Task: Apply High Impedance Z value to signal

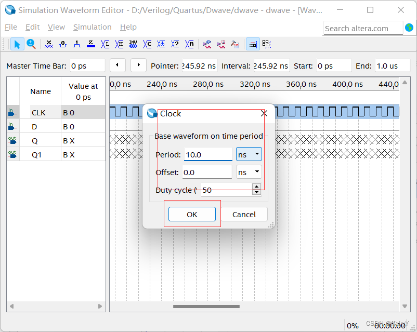Action: click(90, 44)
